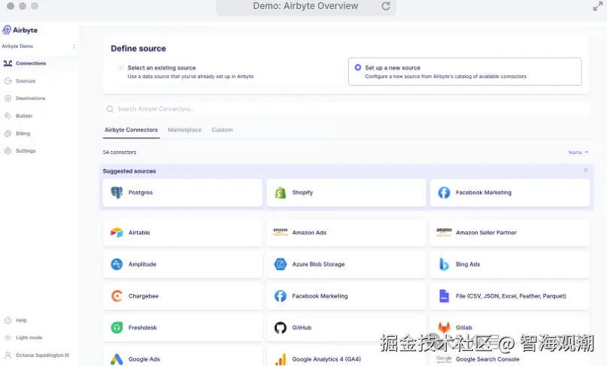Select the File connector document icon
607x366 pixels.
click(444, 296)
